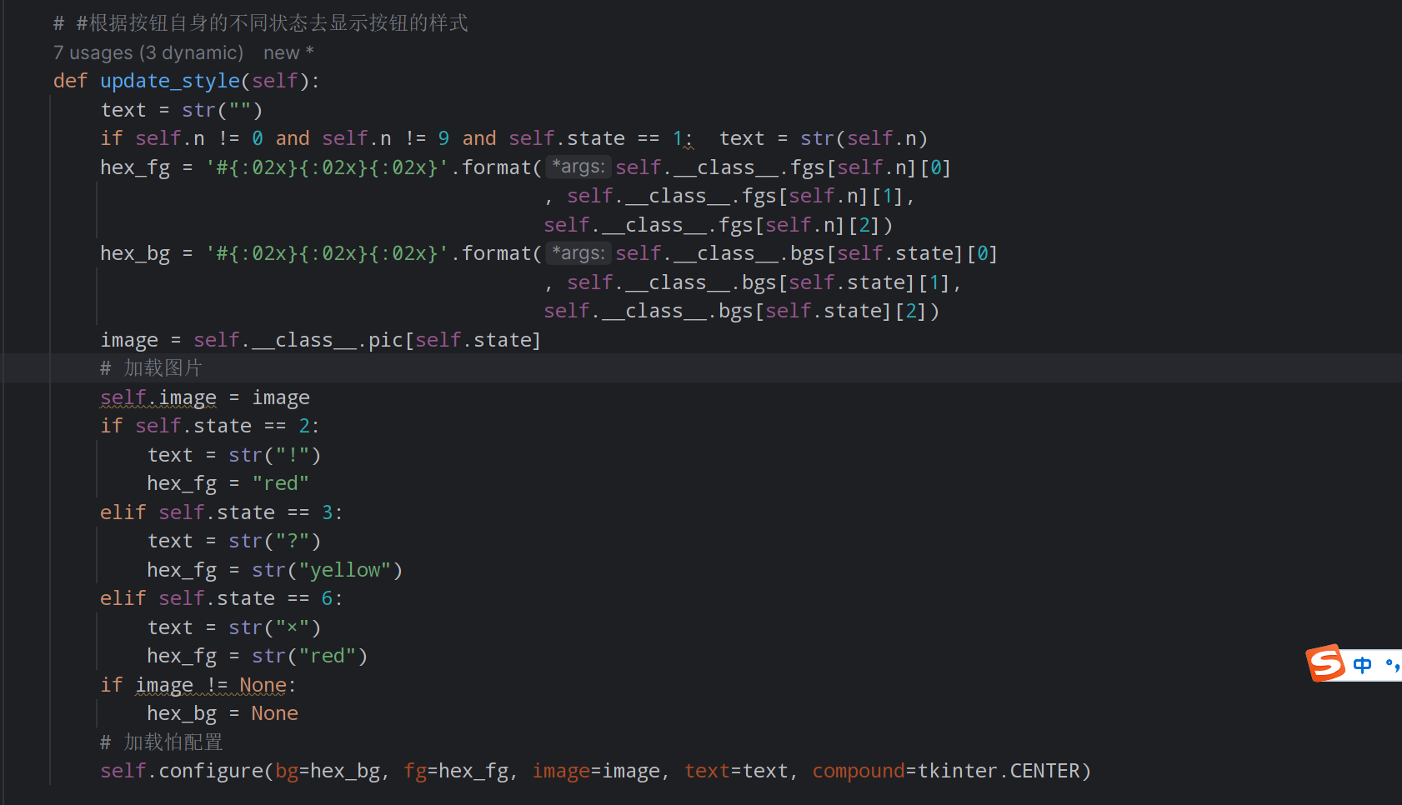
Task: Click "self.configure" method call
Action: [182, 771]
